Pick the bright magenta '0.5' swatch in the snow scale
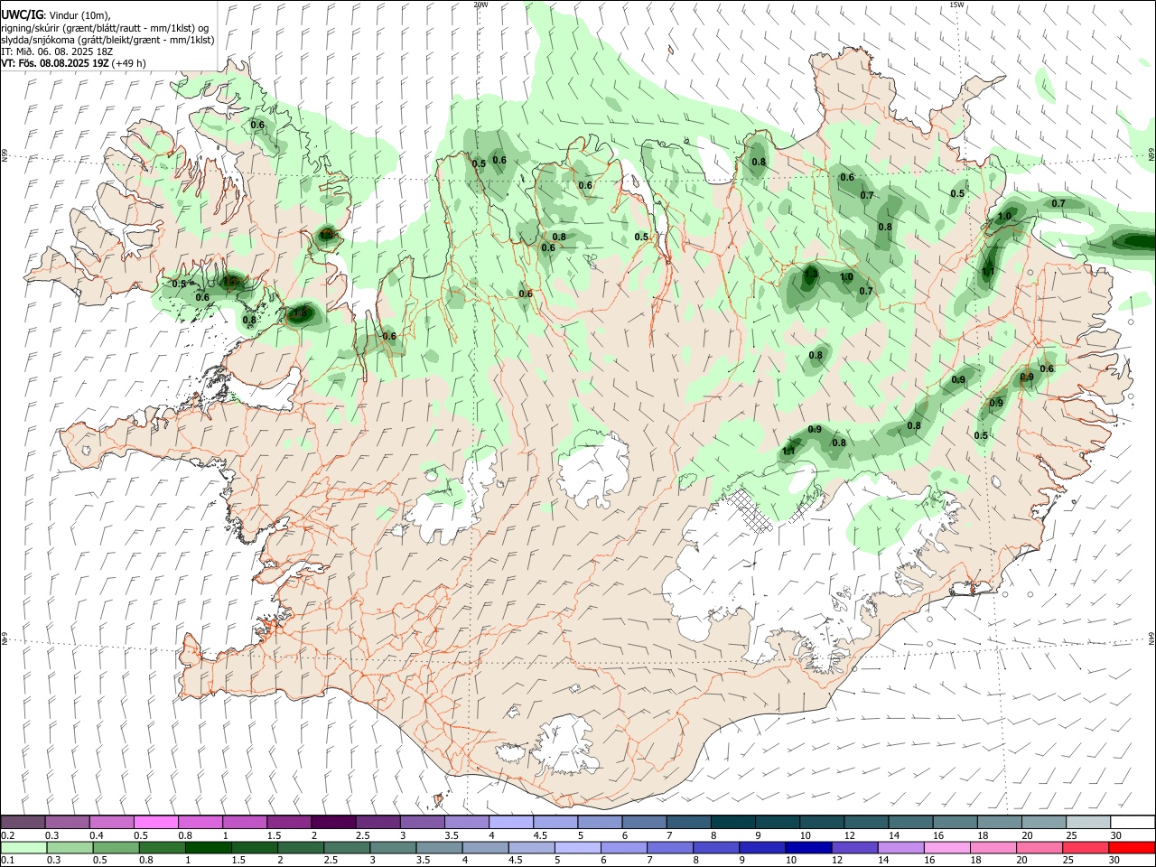Image resolution: width=1156 pixels, height=867 pixels. tap(155, 822)
